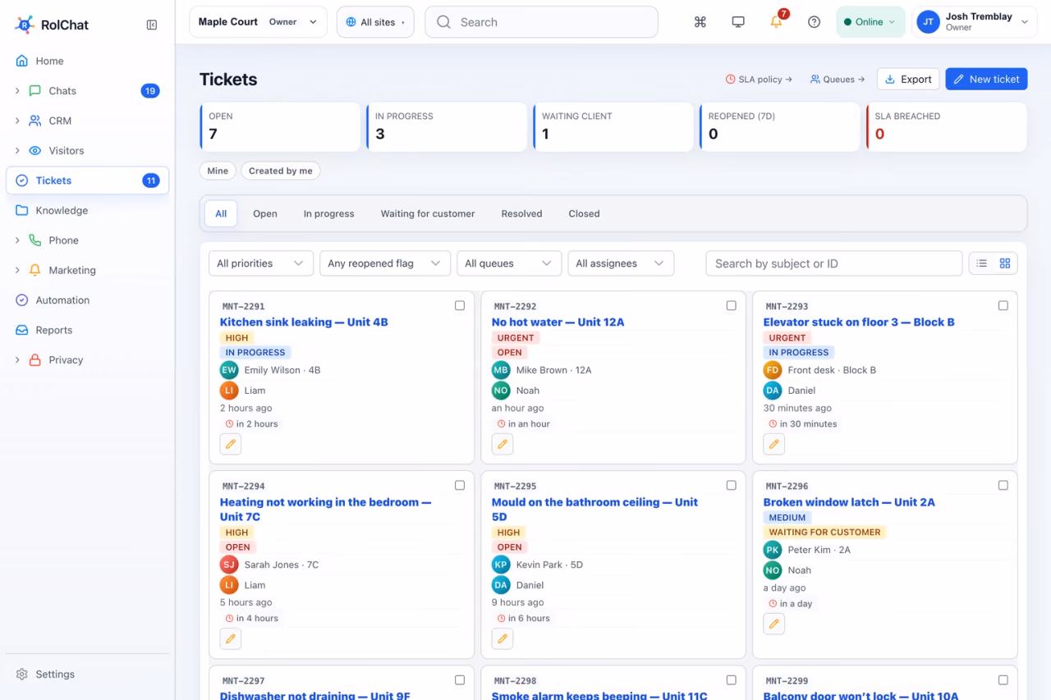Go to Home in the sidebar
The image size is (1051, 700).
coord(87,61)
